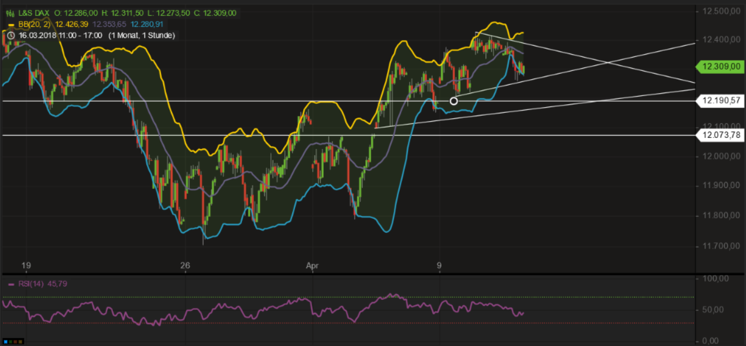The width and height of the screenshot is (746, 346).
Task: Click the blue square at the bottom left
Action: tap(5, 340)
